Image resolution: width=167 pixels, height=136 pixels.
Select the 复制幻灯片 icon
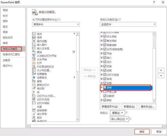(34, 85)
